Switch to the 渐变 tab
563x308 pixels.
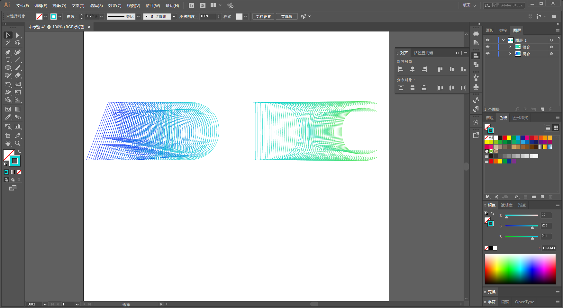(x=522, y=205)
